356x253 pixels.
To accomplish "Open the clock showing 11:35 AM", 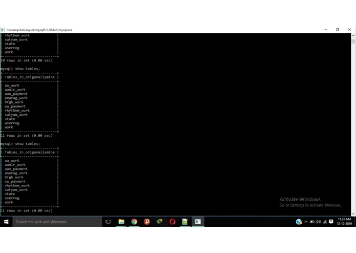I will click(344, 221).
